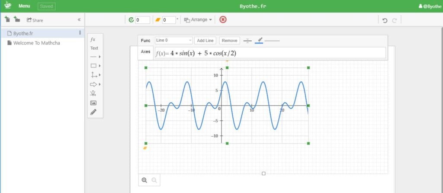
Task: Redo the last undone action
Action: point(395,20)
